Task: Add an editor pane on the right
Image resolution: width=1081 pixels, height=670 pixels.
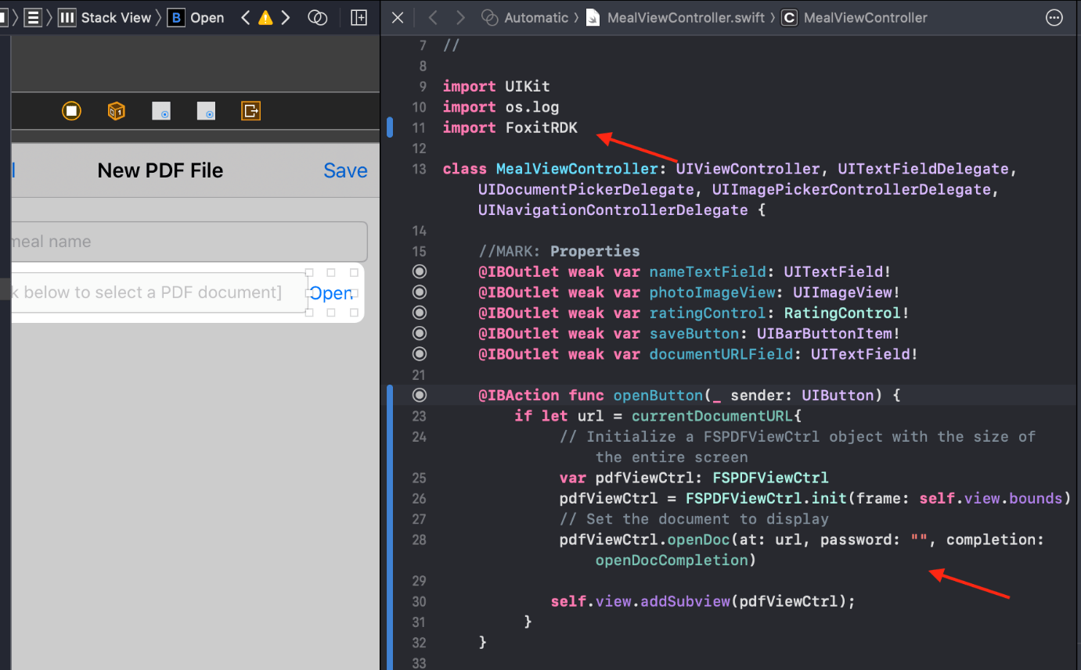Action: pos(359,17)
